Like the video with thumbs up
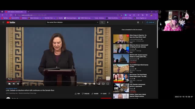195x109 pixels. click(x=77, y=94)
